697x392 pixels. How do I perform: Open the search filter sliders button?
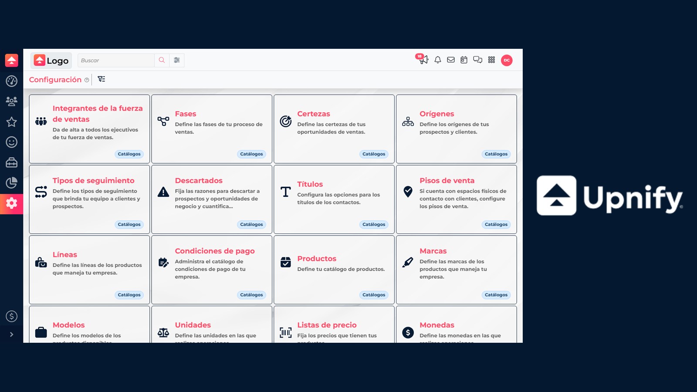(177, 60)
